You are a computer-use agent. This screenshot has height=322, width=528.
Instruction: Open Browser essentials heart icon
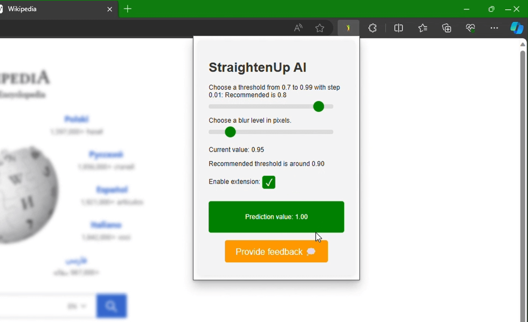[470, 28]
